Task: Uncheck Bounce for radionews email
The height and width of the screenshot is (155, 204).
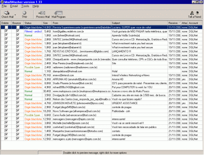Action: pyautogui.click(x=18, y=67)
